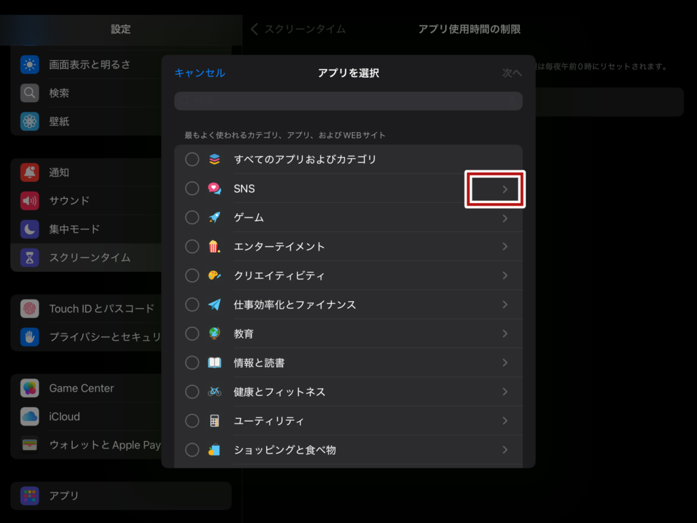The width and height of the screenshot is (697, 523).
Task: Select the すべてのアプリおよびカテゴリ radio button
Action: [x=193, y=159]
